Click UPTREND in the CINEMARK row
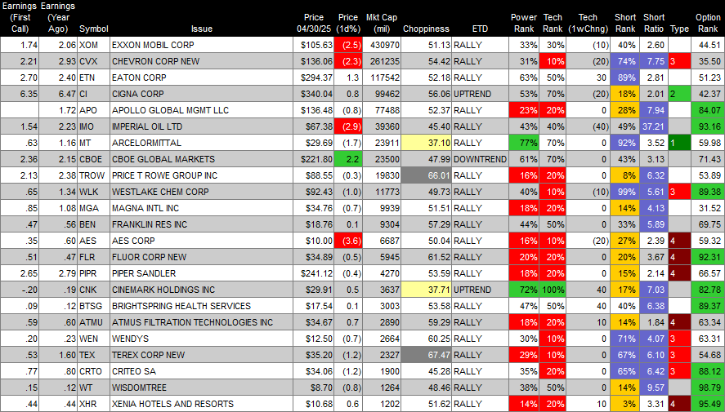This screenshot has width=725, height=412. (x=472, y=290)
